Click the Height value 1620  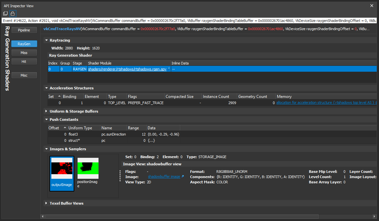[x=96, y=48]
